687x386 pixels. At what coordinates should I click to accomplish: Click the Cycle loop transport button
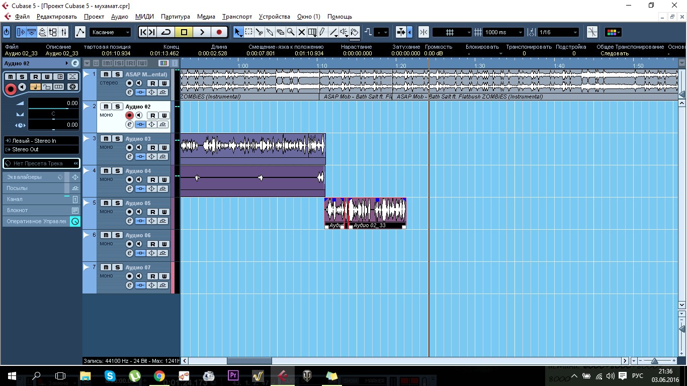pyautogui.click(x=166, y=32)
